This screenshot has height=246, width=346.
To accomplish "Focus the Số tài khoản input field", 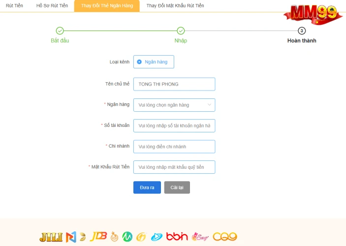I will tap(174, 126).
